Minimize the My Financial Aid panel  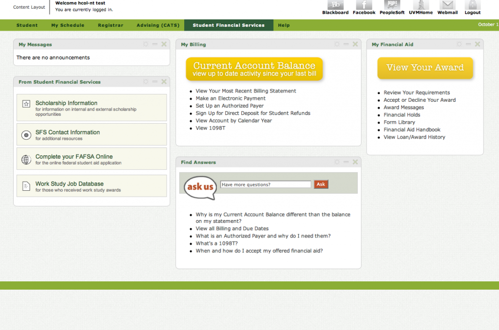pos(468,44)
